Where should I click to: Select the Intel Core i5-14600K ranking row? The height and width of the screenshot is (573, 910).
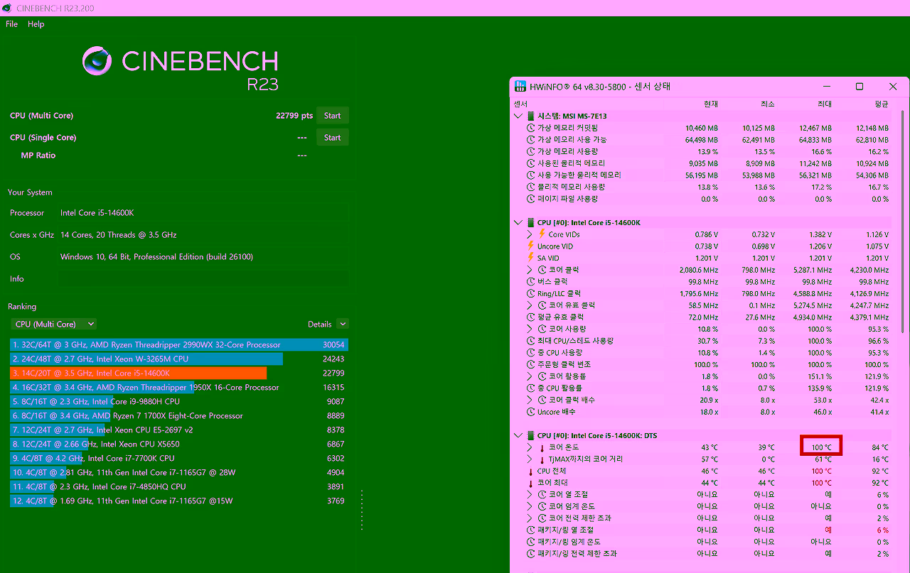pos(179,373)
